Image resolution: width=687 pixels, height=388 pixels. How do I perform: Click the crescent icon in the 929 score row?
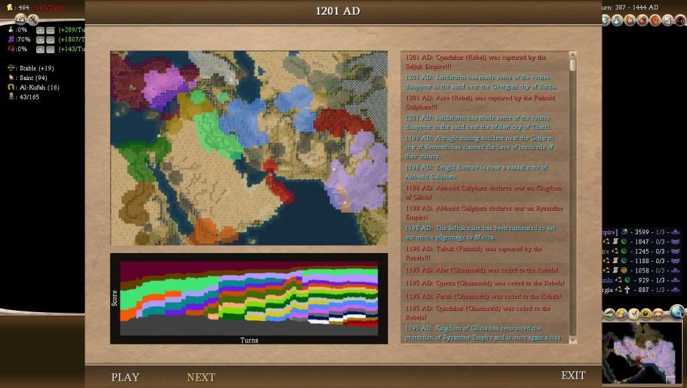[x=627, y=280]
